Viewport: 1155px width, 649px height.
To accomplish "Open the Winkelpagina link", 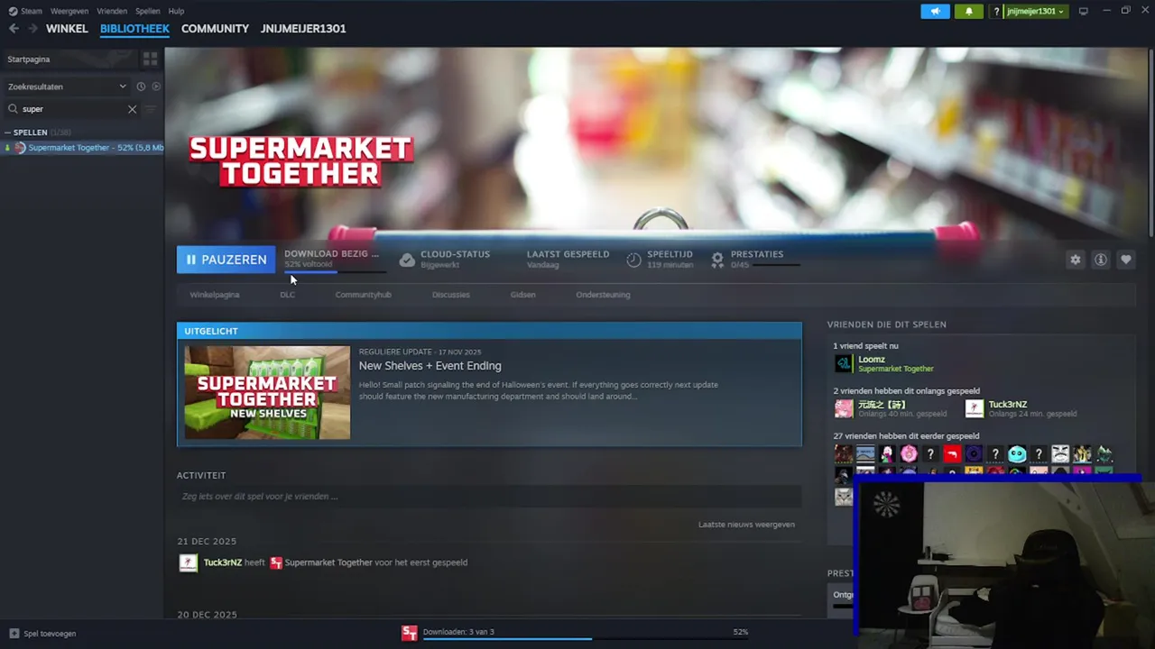I will tap(215, 295).
